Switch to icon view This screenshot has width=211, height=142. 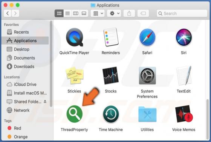pyautogui.click(x=59, y=13)
